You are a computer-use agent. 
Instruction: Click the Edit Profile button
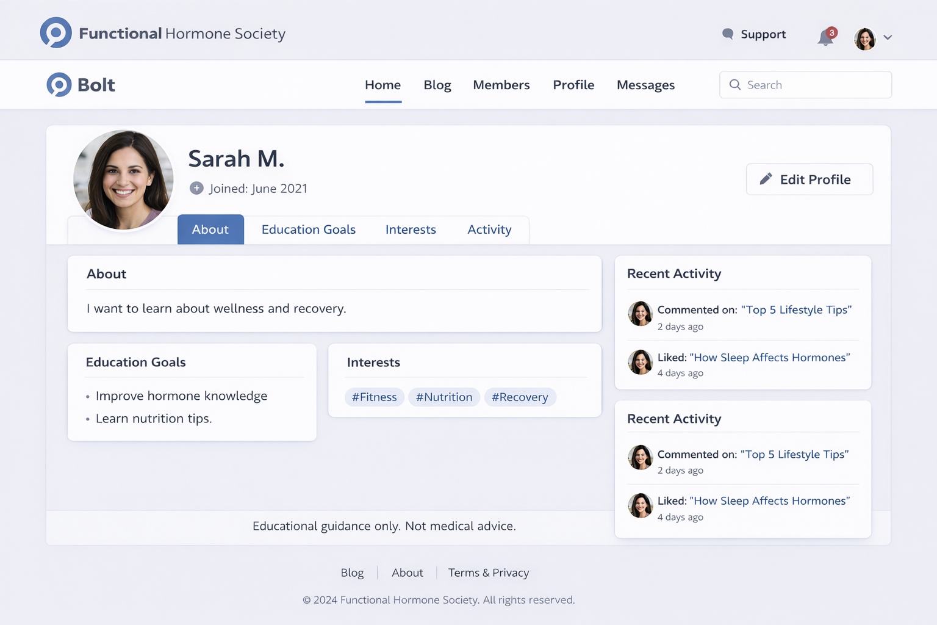tap(809, 179)
